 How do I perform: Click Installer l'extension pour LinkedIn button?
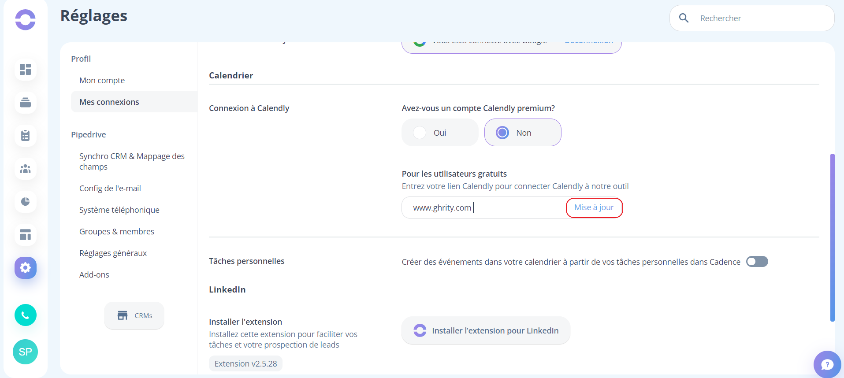click(x=486, y=330)
